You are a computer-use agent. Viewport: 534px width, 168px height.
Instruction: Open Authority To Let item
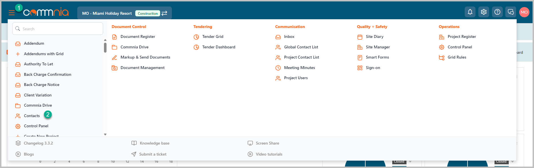point(38,64)
